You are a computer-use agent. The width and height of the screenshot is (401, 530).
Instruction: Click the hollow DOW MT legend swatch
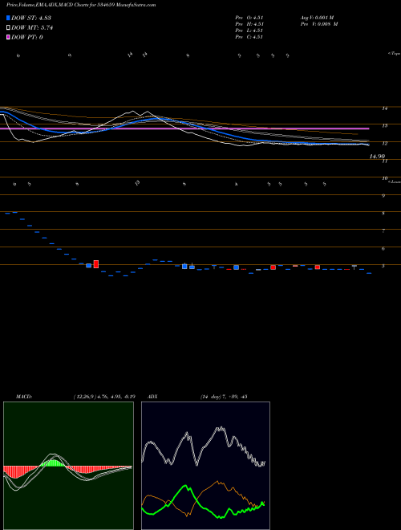[x=8, y=27]
